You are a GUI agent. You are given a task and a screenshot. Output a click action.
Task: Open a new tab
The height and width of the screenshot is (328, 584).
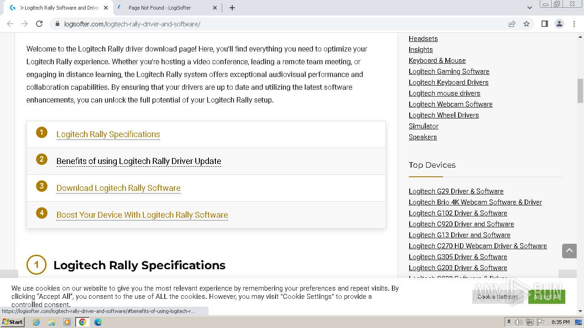coord(232,8)
